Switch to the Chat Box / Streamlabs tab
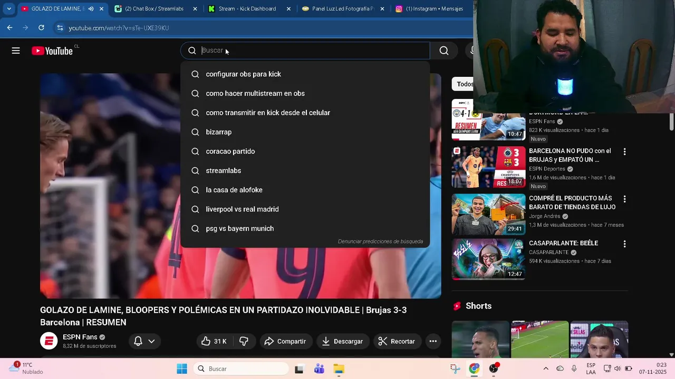The image size is (675, 379). [154, 9]
